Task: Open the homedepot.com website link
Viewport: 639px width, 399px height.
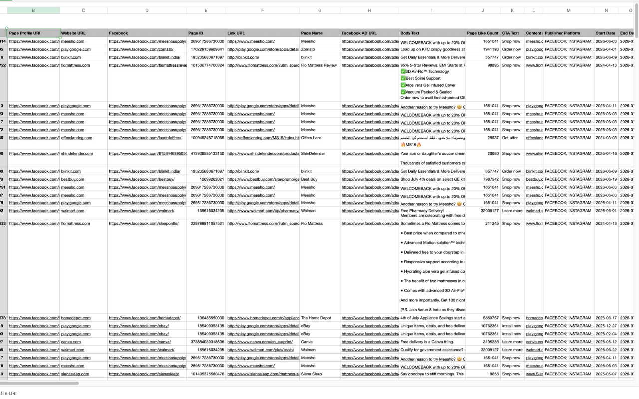Action: [76, 318]
